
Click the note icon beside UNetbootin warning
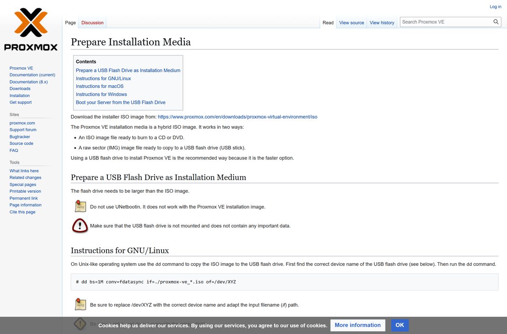click(x=80, y=207)
